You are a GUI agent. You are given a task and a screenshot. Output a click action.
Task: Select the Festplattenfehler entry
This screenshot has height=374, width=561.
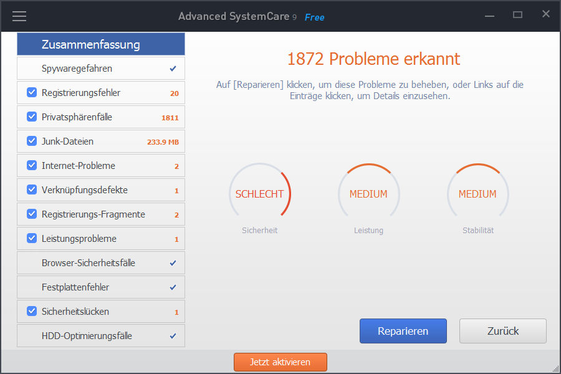(x=101, y=287)
